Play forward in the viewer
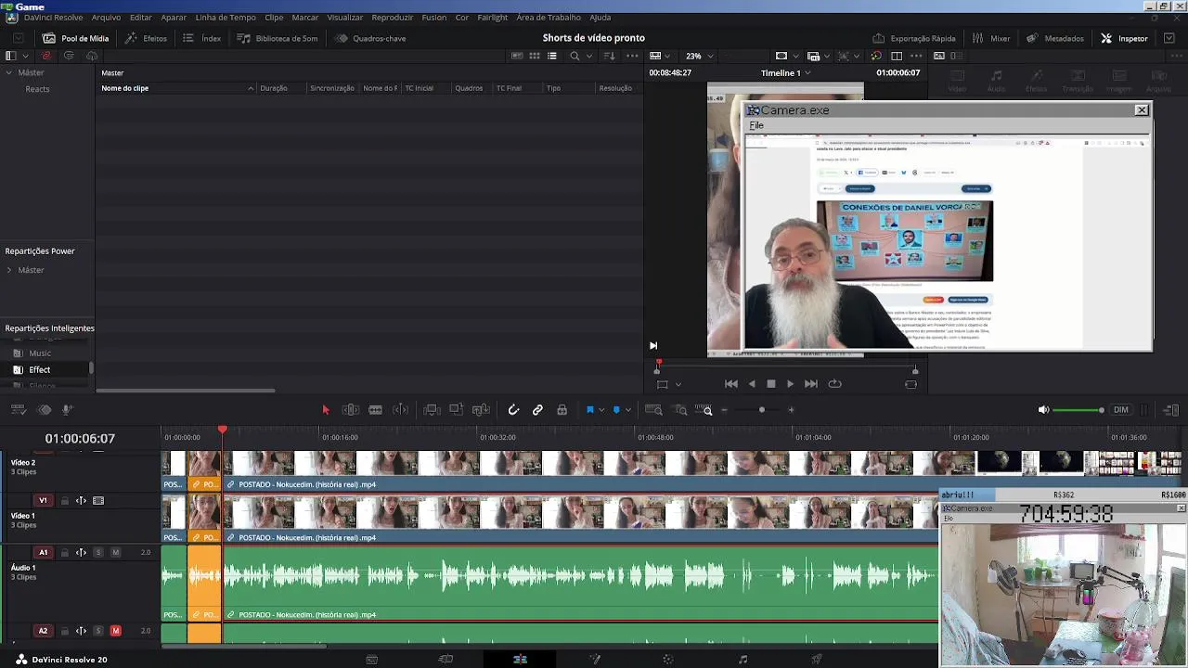The width and height of the screenshot is (1188, 668). click(790, 383)
